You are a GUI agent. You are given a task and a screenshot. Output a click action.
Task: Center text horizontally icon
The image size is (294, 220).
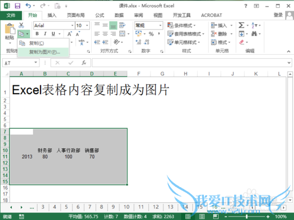click(x=105, y=34)
